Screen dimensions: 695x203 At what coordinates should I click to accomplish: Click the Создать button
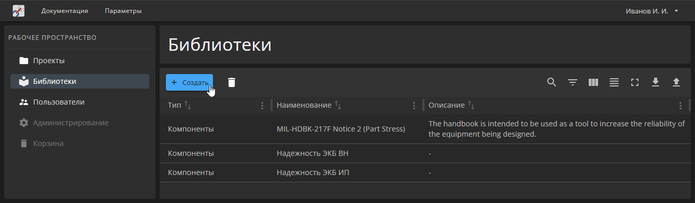(189, 82)
